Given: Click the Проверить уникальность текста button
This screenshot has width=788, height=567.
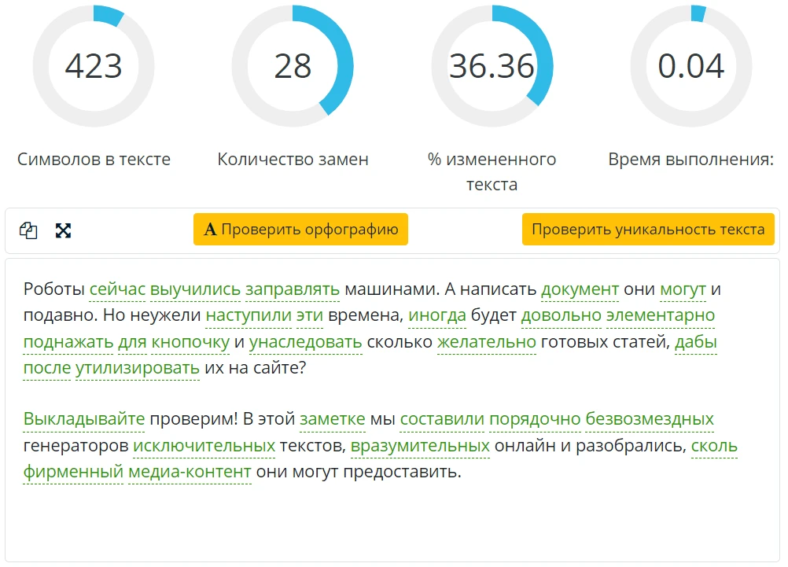Looking at the screenshot, I should (648, 229).
